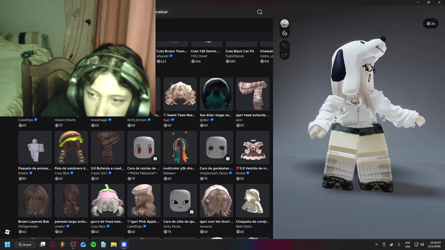Launch Opera from the taskbar
This screenshot has width=445, height=250.
[x=52, y=244]
